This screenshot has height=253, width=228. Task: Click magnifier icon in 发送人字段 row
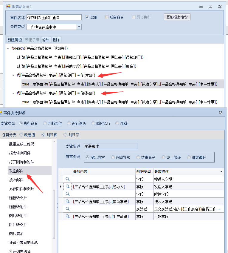(68, 186)
